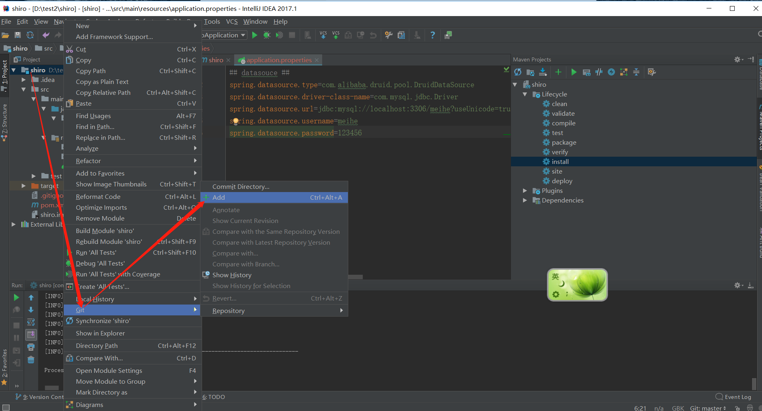Open the Run panel gear settings
The height and width of the screenshot is (411, 762).
point(738,285)
